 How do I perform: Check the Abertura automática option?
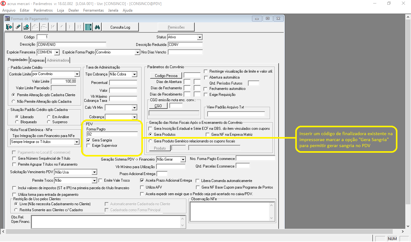(x=206, y=77)
